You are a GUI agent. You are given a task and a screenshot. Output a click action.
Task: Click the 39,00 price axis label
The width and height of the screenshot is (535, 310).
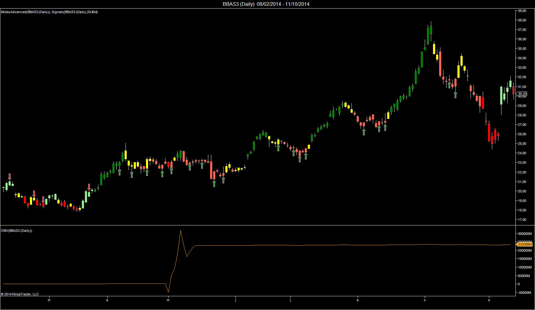point(522,11)
